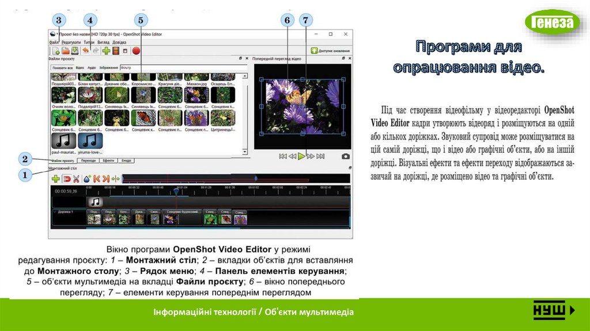Switch to the Файли проєкту bottom tab
This screenshot has width=590, height=331.
click(62, 161)
